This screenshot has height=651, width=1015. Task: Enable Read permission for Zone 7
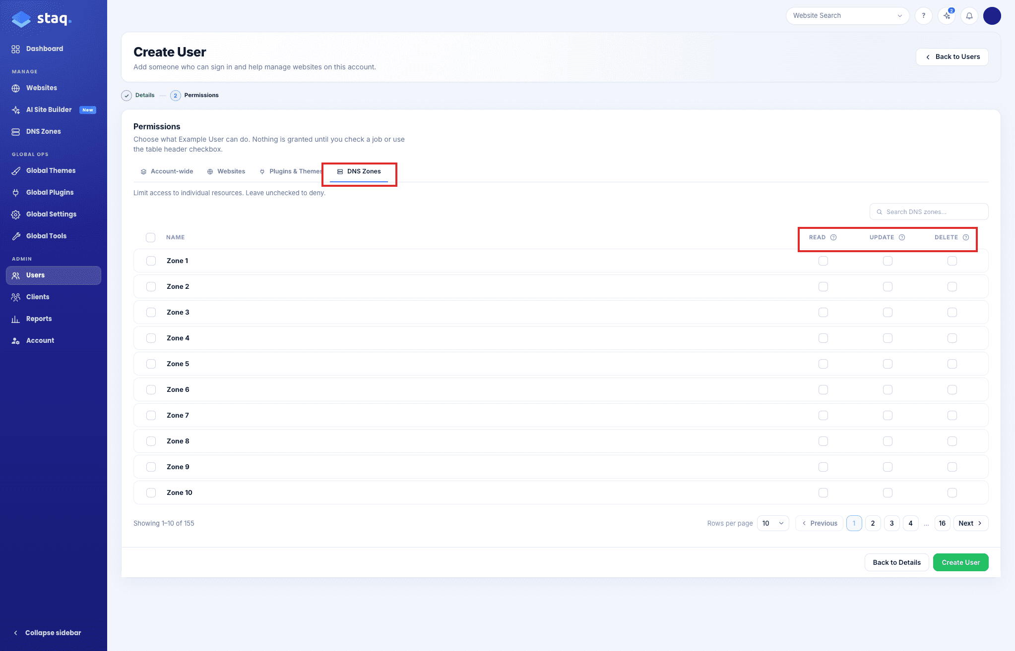pos(824,415)
